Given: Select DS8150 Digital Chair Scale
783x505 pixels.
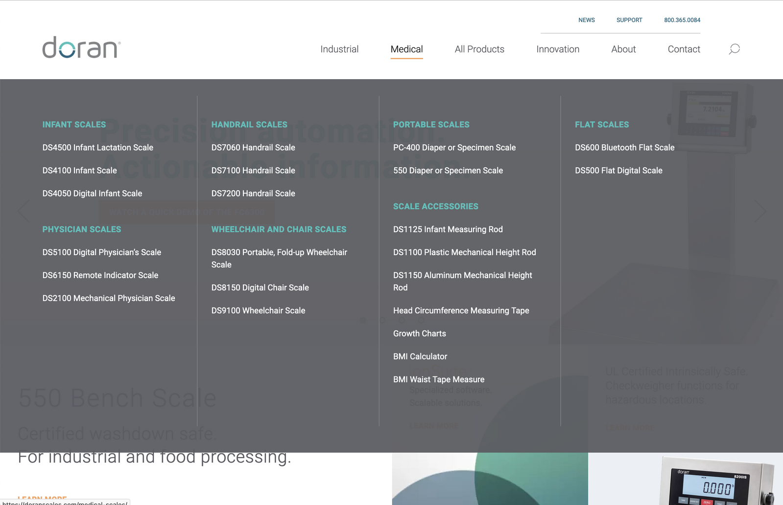Looking at the screenshot, I should [260, 287].
